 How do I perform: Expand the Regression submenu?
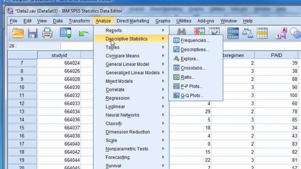(x=132, y=98)
